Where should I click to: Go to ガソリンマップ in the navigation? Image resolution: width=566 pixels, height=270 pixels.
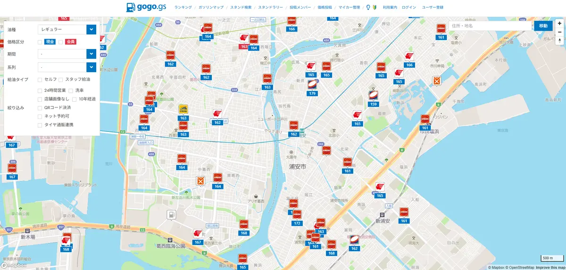click(x=211, y=8)
